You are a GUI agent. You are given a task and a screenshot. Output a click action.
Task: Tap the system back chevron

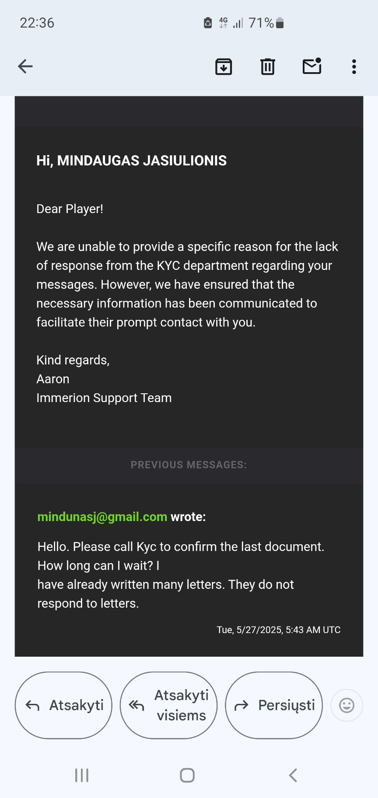pos(293,775)
